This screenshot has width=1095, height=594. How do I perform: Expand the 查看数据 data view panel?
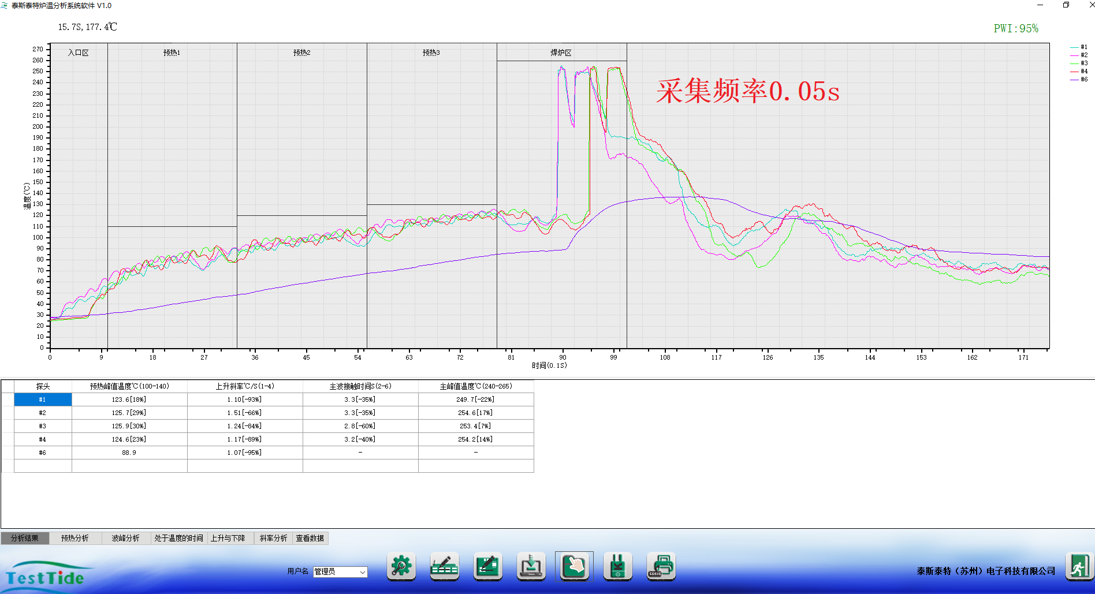[x=311, y=537]
